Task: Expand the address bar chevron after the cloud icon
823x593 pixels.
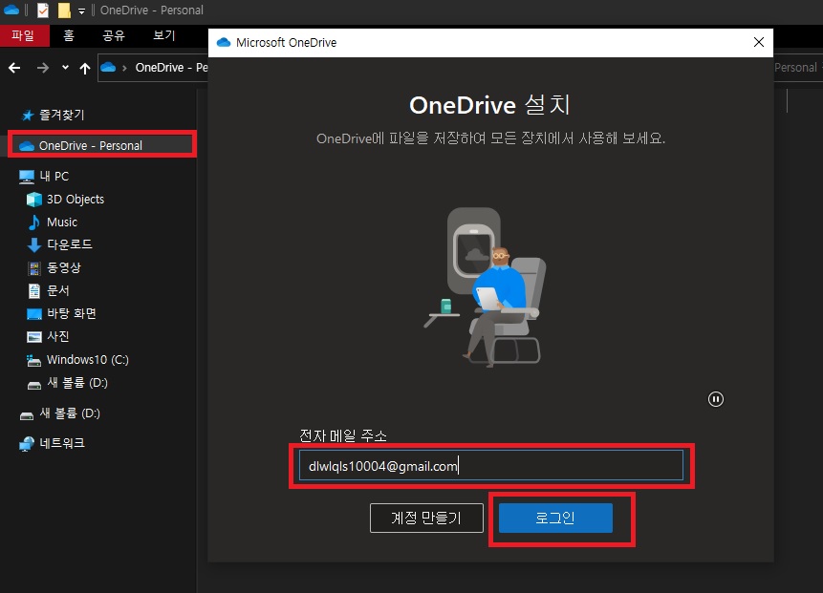Action: click(x=124, y=68)
